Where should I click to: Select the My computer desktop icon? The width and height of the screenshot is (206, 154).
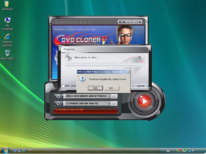tap(7, 24)
